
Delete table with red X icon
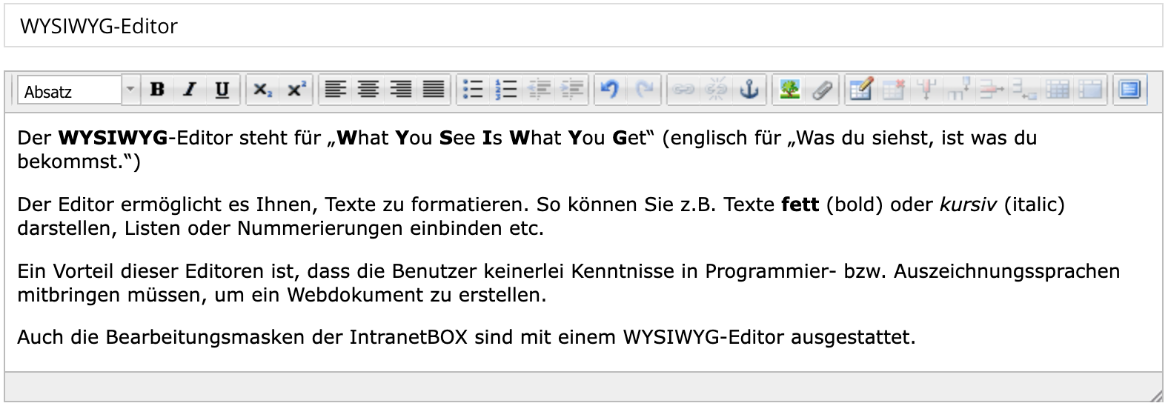(894, 90)
